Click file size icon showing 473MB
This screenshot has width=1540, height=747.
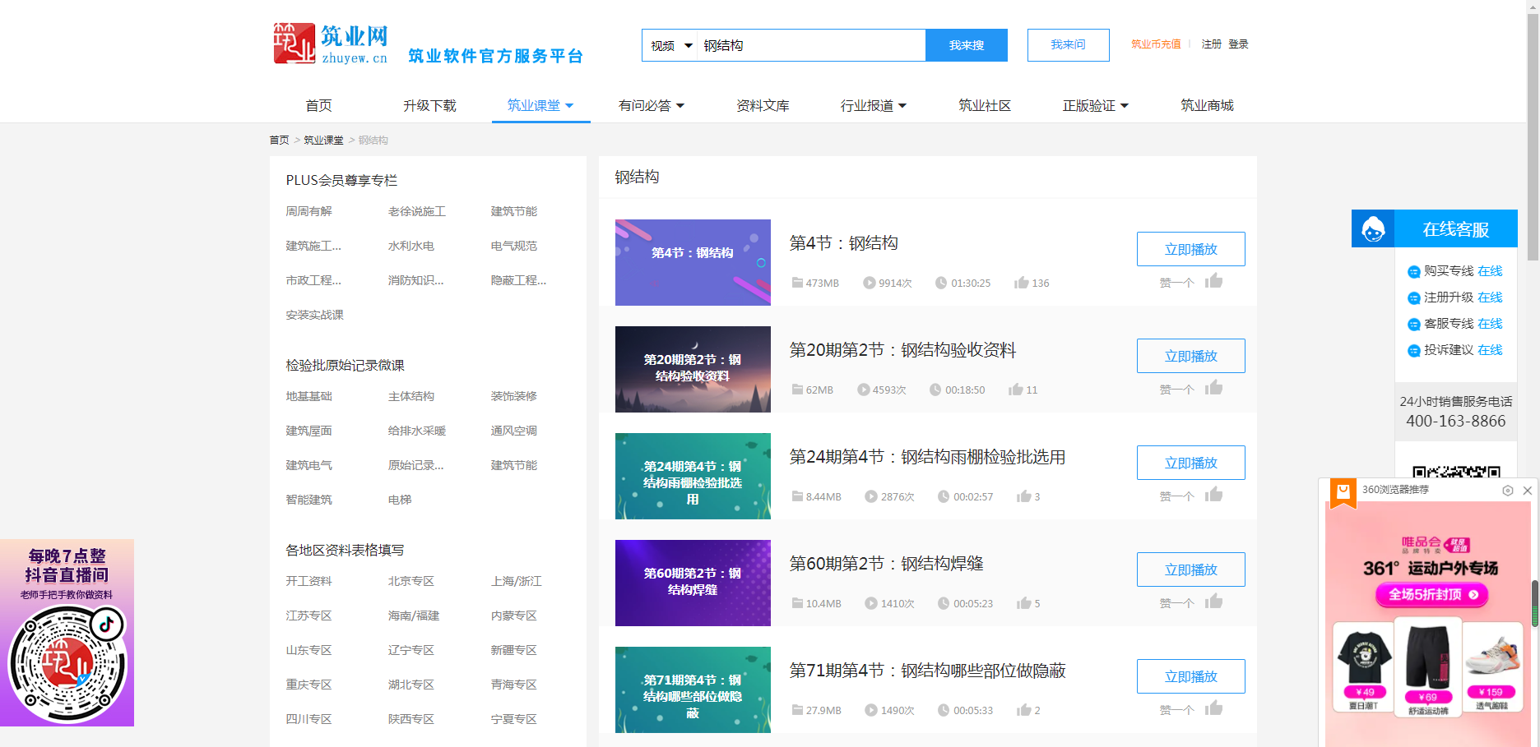click(x=797, y=283)
